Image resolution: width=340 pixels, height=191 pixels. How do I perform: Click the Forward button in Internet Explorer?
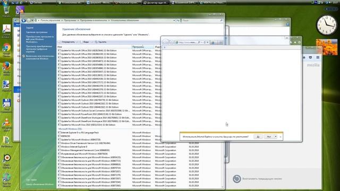172,42
